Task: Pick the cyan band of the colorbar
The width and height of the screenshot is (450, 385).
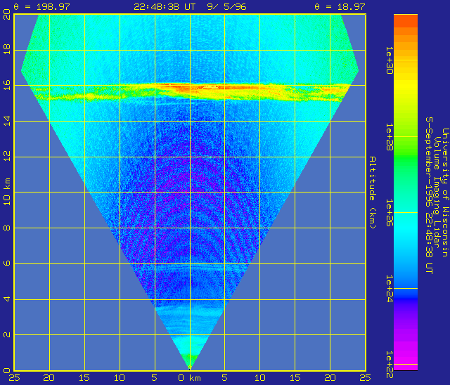Action: coord(406,226)
